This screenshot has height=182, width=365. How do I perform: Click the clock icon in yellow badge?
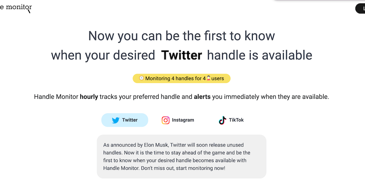click(142, 78)
